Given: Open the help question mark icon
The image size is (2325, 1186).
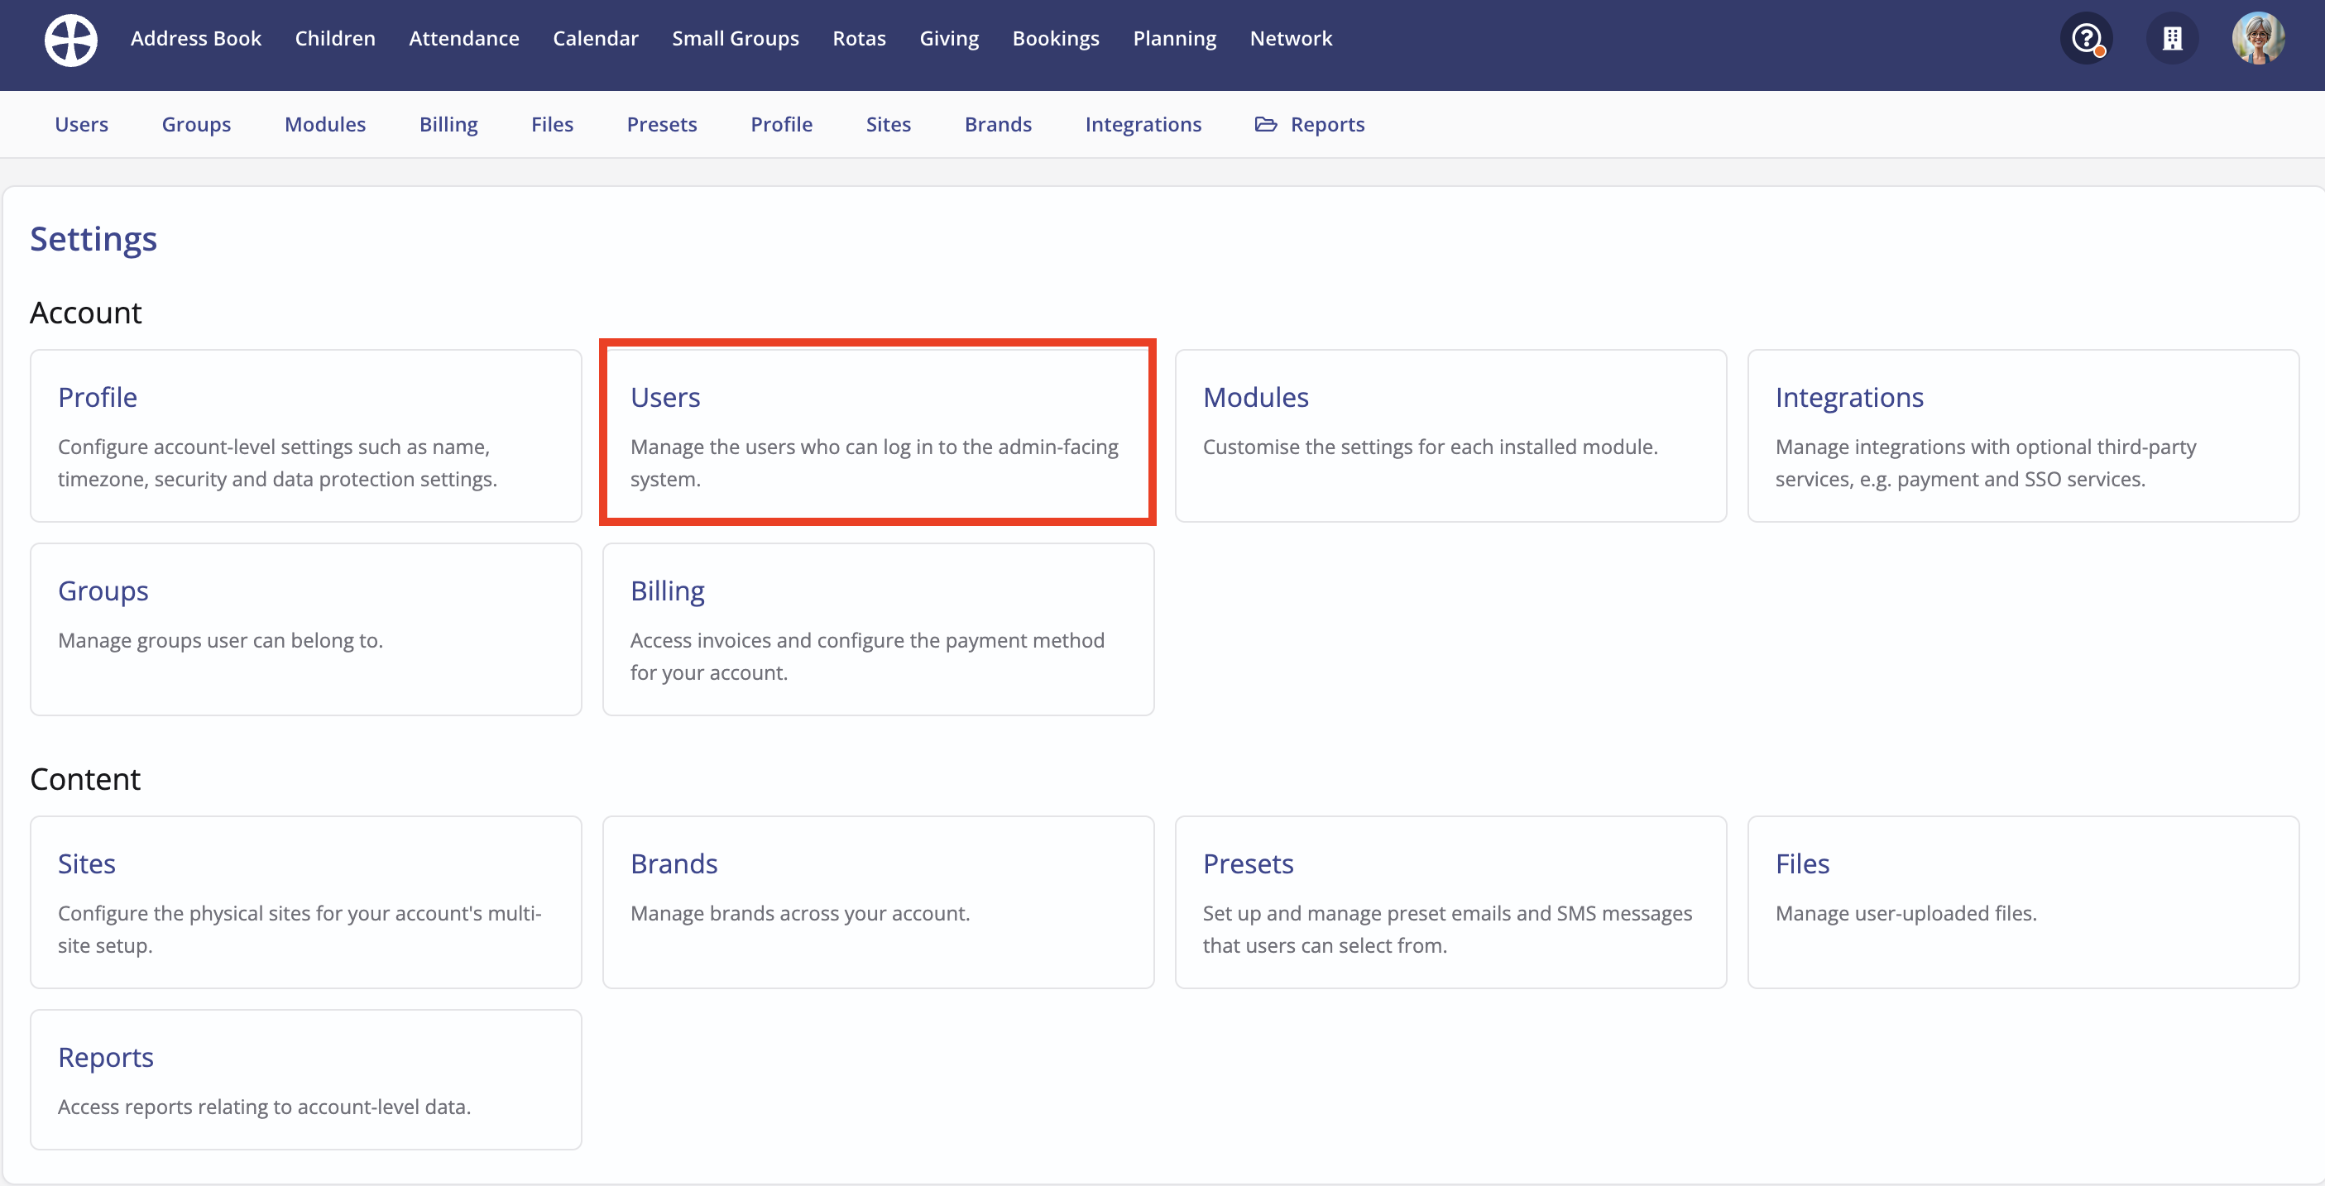Looking at the screenshot, I should [2087, 39].
